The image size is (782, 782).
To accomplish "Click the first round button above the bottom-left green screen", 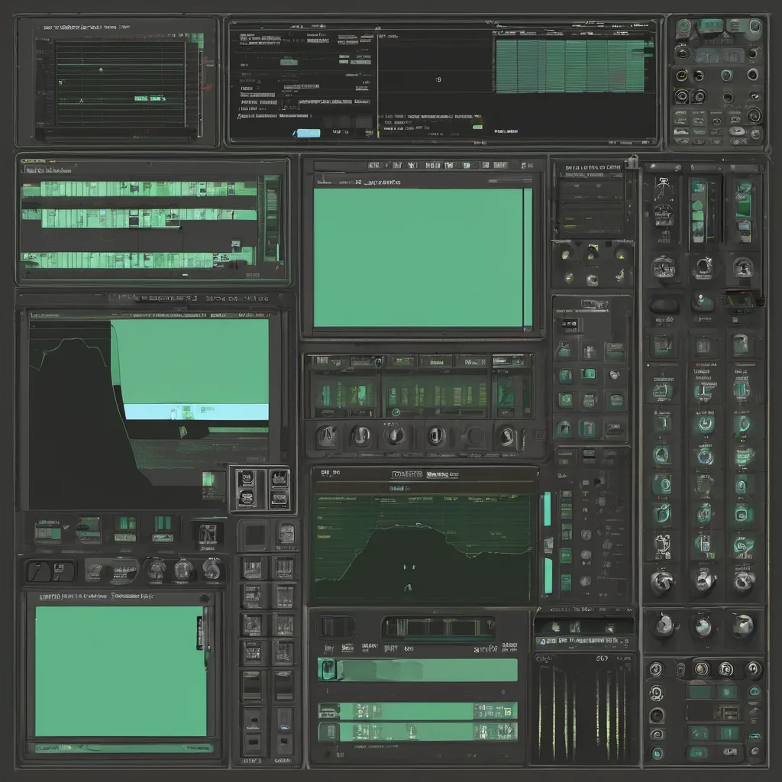I will pos(156,569).
